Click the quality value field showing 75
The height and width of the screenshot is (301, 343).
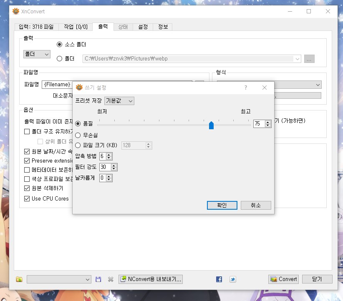coord(259,124)
